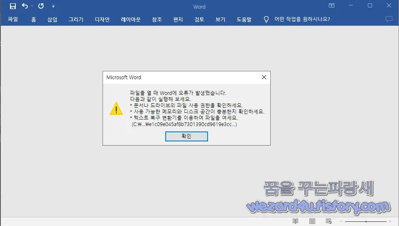Open the Undo history dropdown arrow
Viewport: 399px width, 226px height.
click(x=32, y=6)
